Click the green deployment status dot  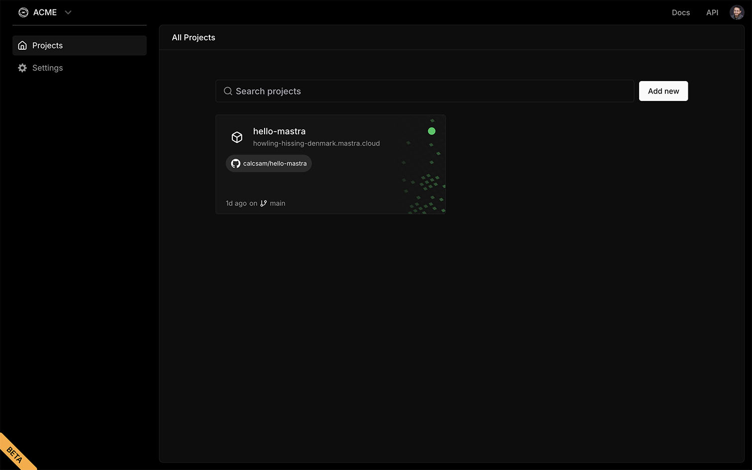coord(432,131)
